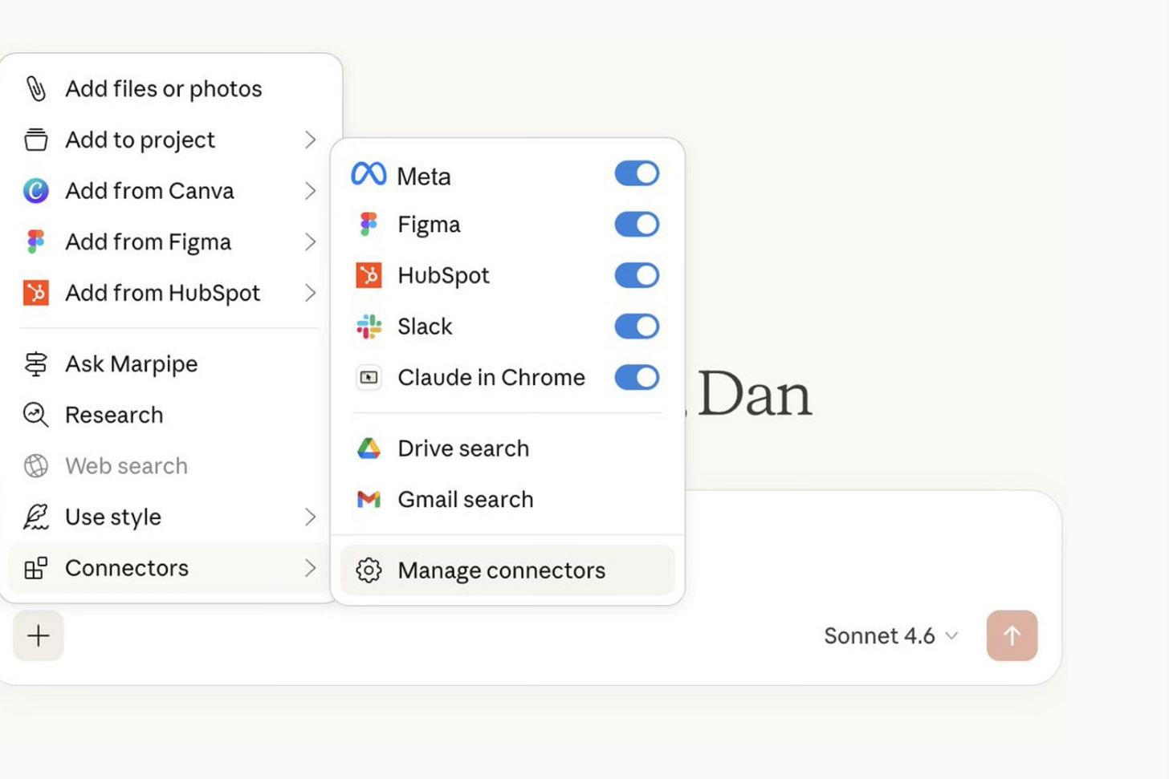This screenshot has height=779, width=1169.
Task: Click Manage connectors
Action: pyautogui.click(x=501, y=570)
